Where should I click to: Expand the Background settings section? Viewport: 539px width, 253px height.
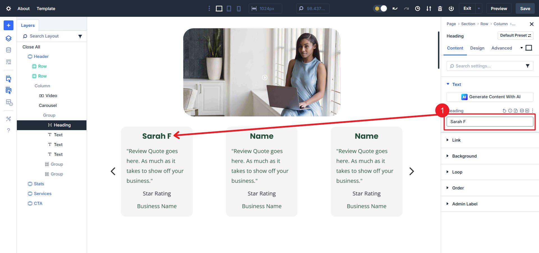[x=464, y=156]
